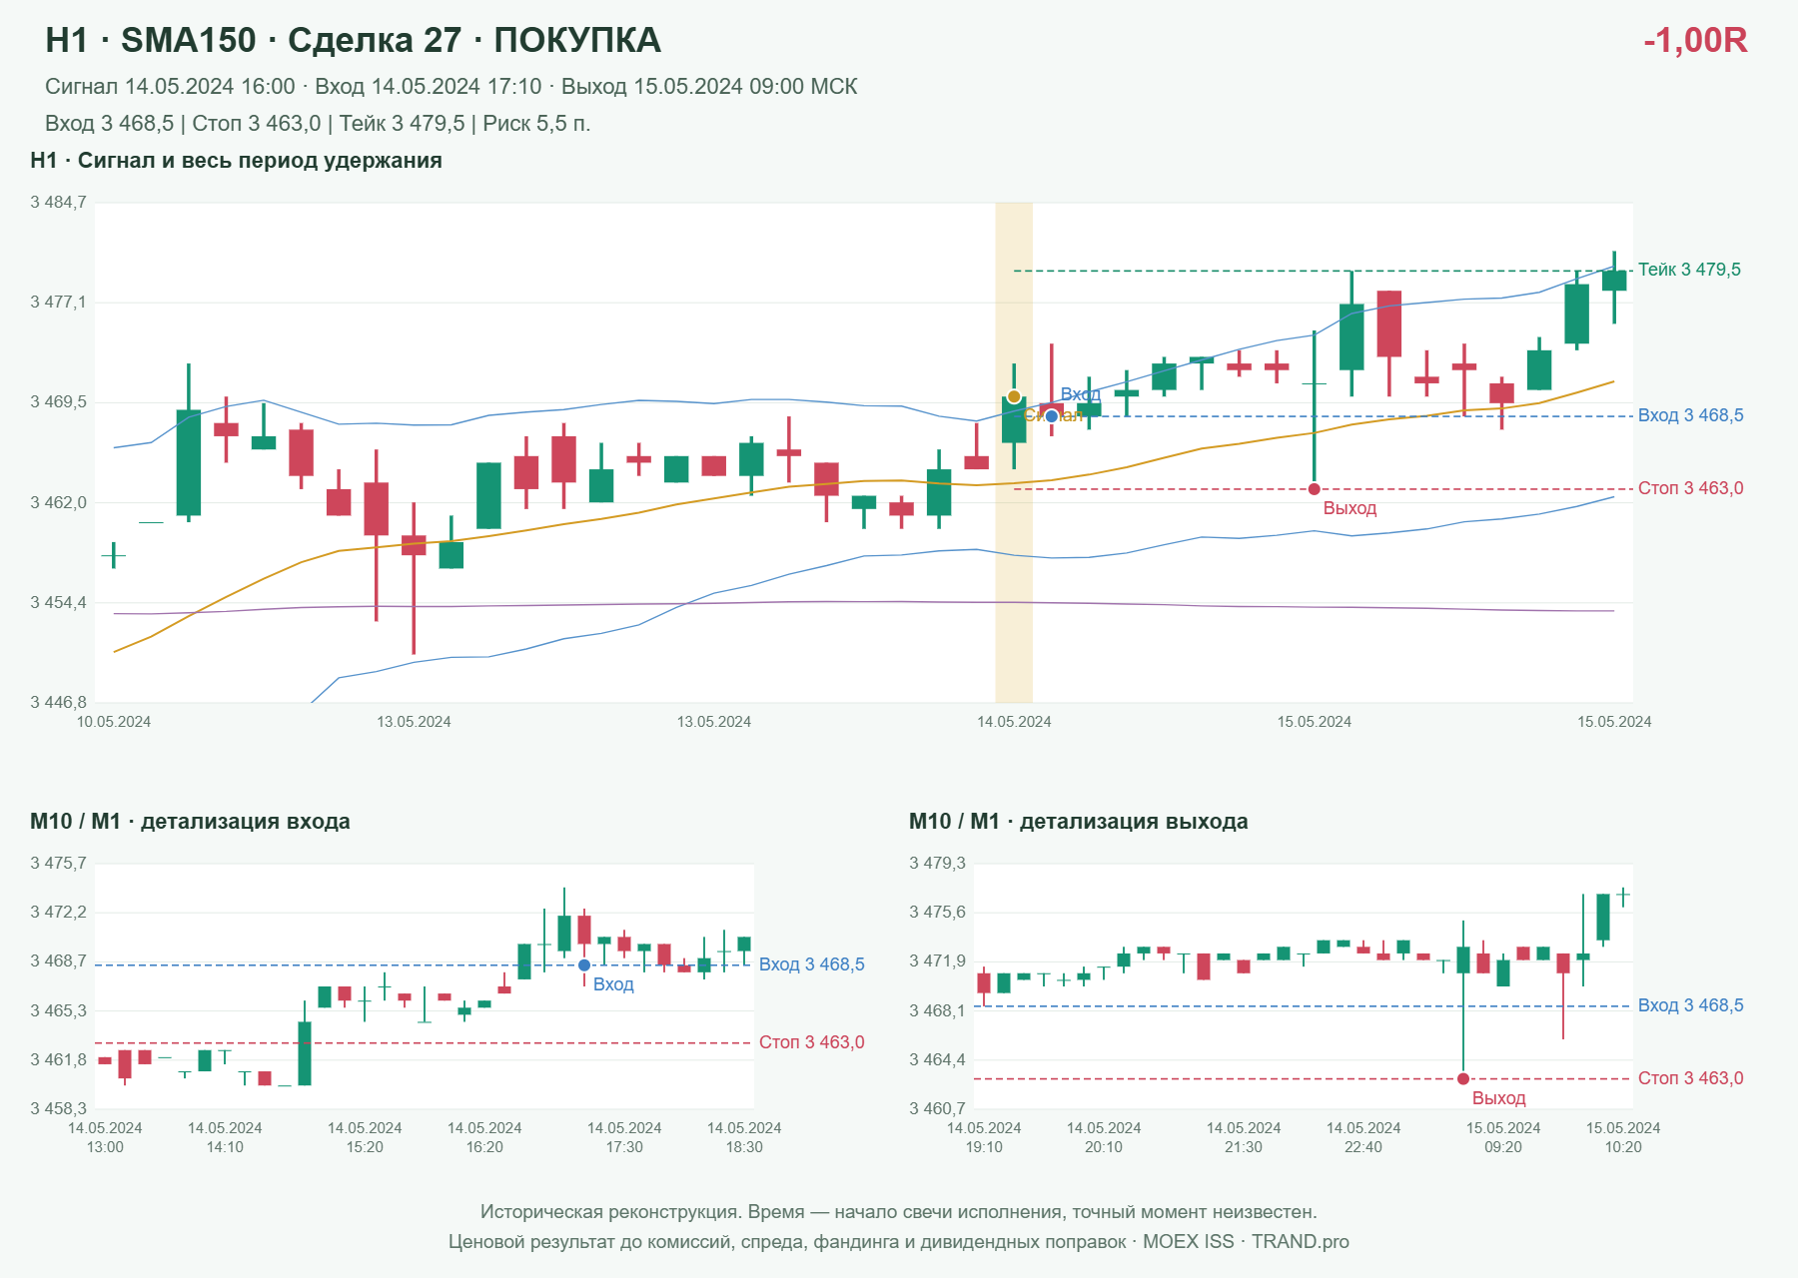Click "Стоп 3 463,0" label in entry detail chart

pyautogui.click(x=811, y=1042)
